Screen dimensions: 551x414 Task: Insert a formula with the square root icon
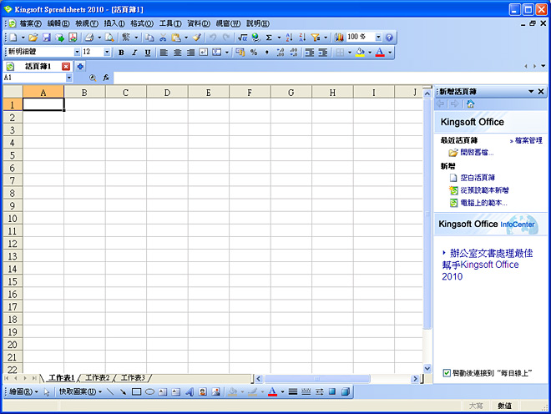[x=242, y=38]
